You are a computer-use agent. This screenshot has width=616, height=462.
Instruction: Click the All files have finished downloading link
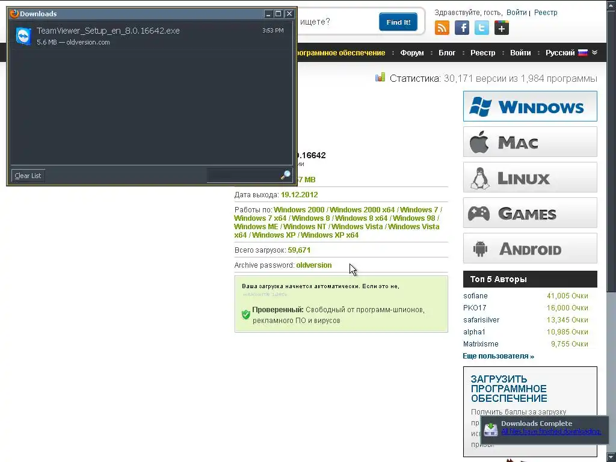pyautogui.click(x=551, y=431)
